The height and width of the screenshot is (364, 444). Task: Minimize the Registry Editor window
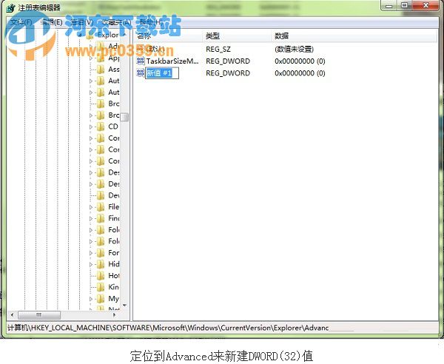click(x=389, y=5)
